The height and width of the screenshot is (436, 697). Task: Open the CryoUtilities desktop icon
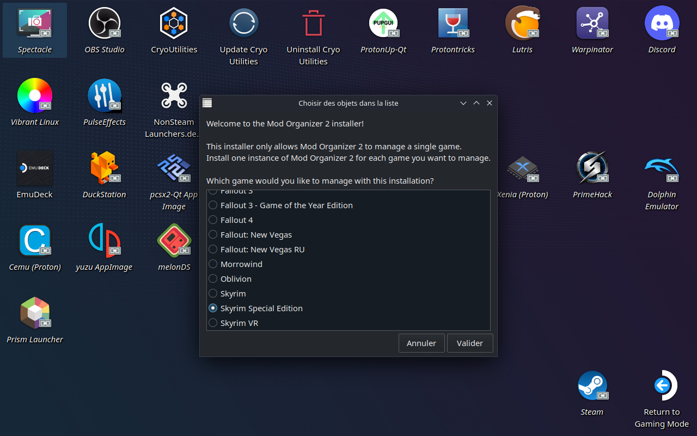pyautogui.click(x=174, y=23)
